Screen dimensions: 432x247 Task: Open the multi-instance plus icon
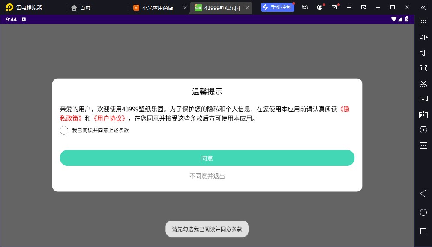[423, 99]
